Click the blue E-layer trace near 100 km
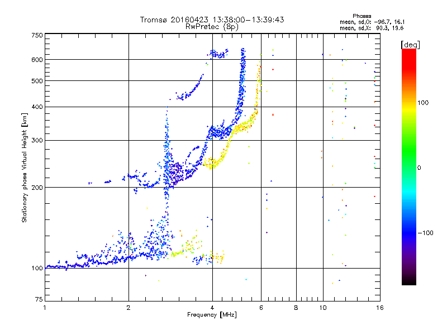The height and width of the screenshot is (335, 447). tap(85, 264)
